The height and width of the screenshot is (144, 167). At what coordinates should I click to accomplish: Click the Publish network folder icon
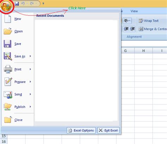pos(8,107)
